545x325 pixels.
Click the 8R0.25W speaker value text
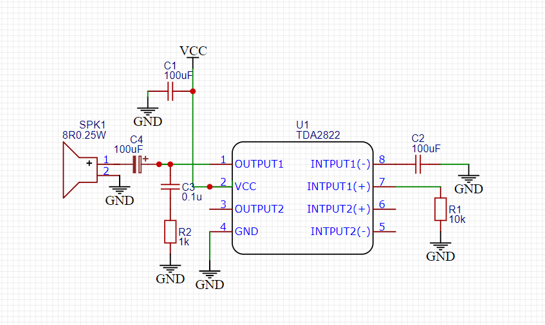click(84, 136)
